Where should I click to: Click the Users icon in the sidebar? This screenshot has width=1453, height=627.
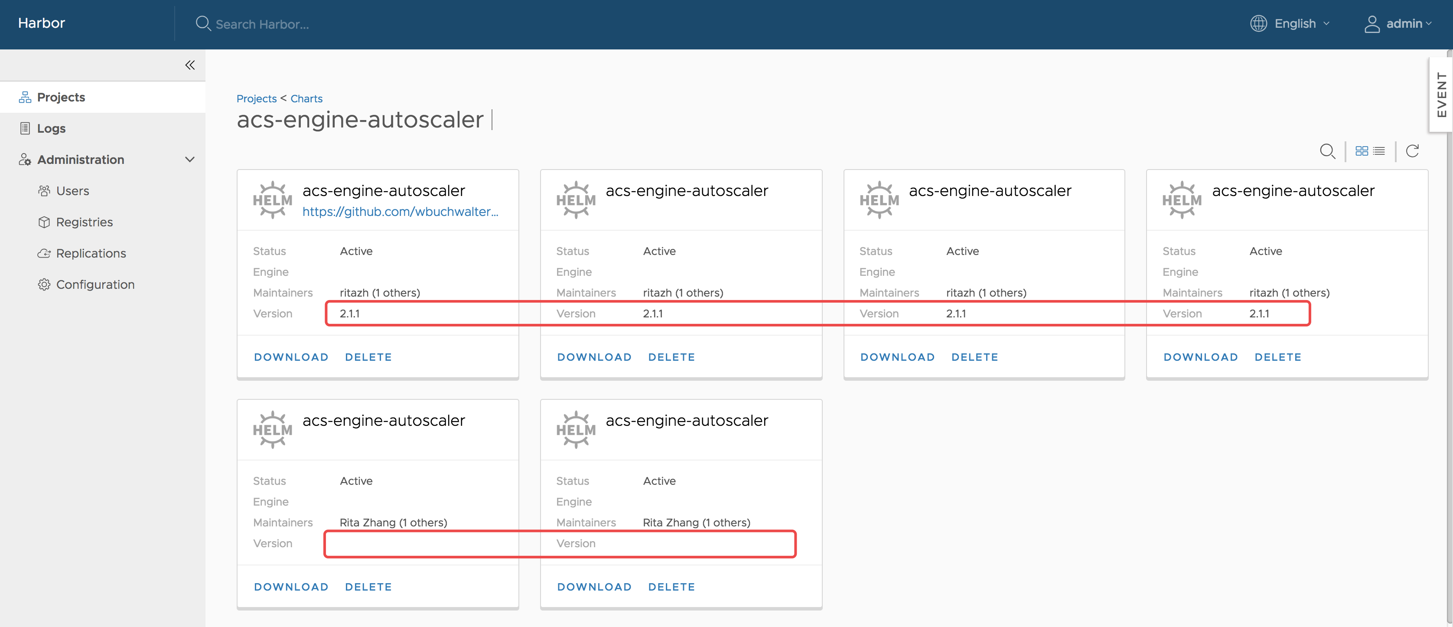44,191
